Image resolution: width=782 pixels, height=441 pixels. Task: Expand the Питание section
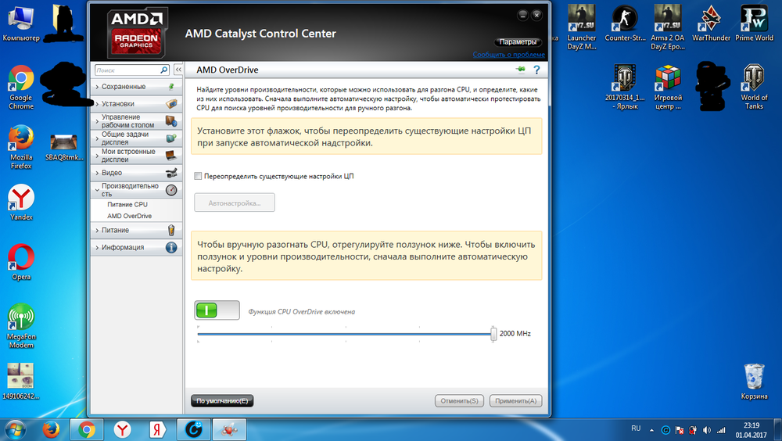136,230
